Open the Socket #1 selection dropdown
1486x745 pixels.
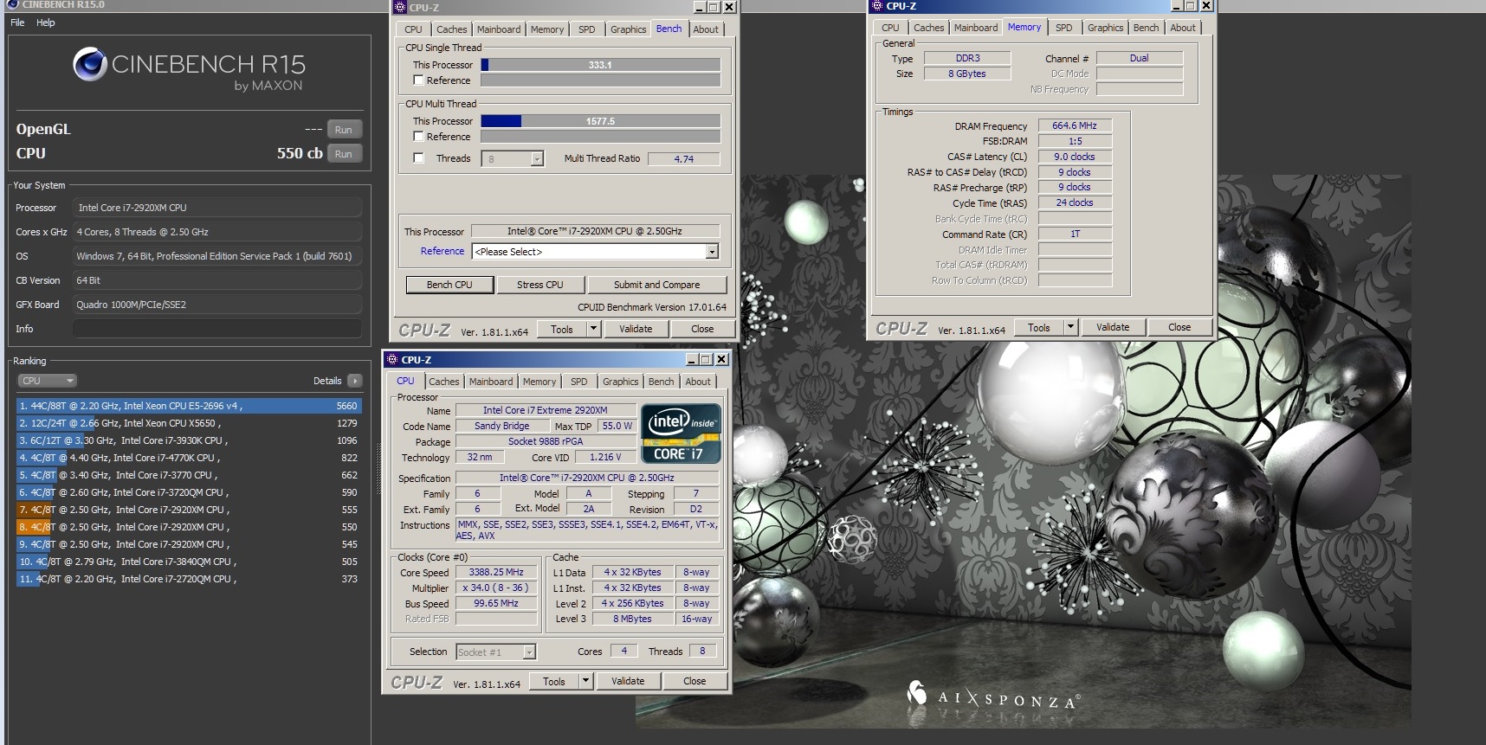coord(529,652)
